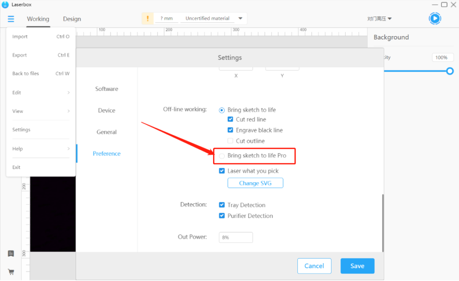This screenshot has height=281, width=459.
Task: Select Bring sketch to life Pro option
Action: (222, 156)
